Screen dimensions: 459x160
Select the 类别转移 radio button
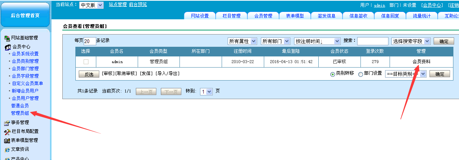[x=332, y=74]
